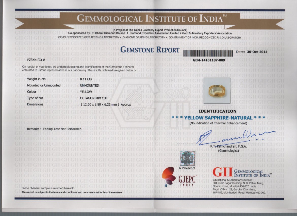Click the reference PZ3XN (C) #

[36, 60]
